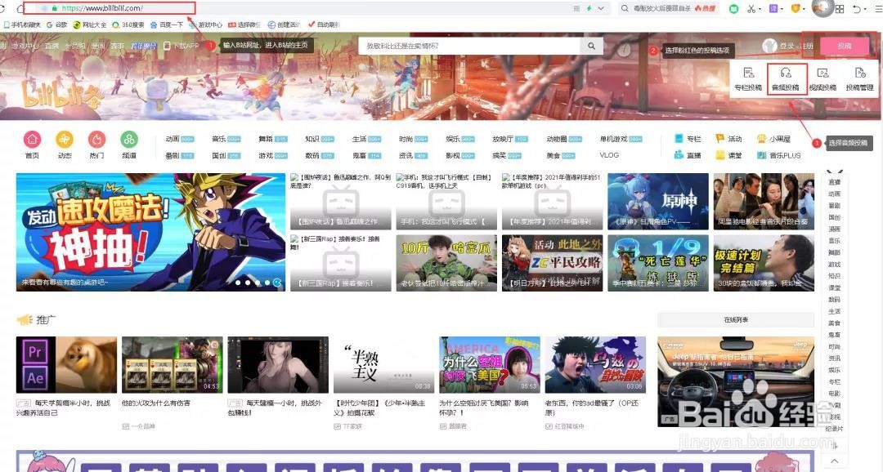The image size is (883, 472).
Task: Open the 百度一下 bookmark
Action: pos(167,24)
